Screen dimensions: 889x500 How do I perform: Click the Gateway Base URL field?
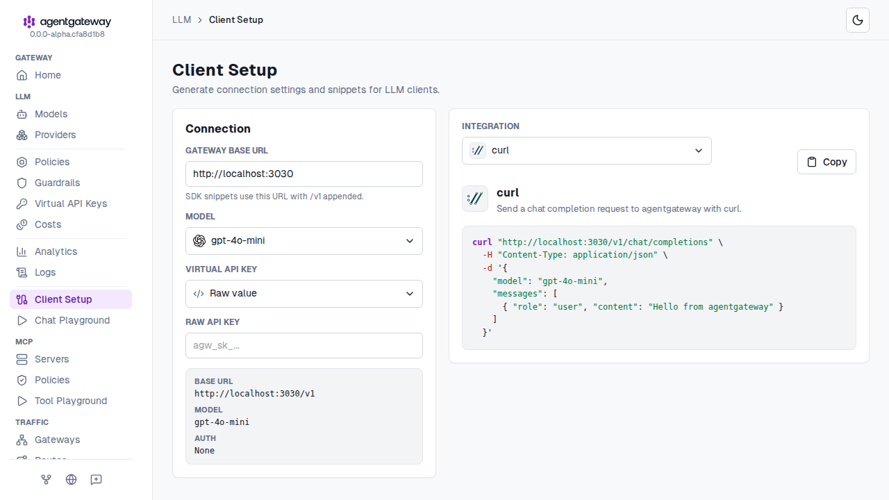pos(304,174)
